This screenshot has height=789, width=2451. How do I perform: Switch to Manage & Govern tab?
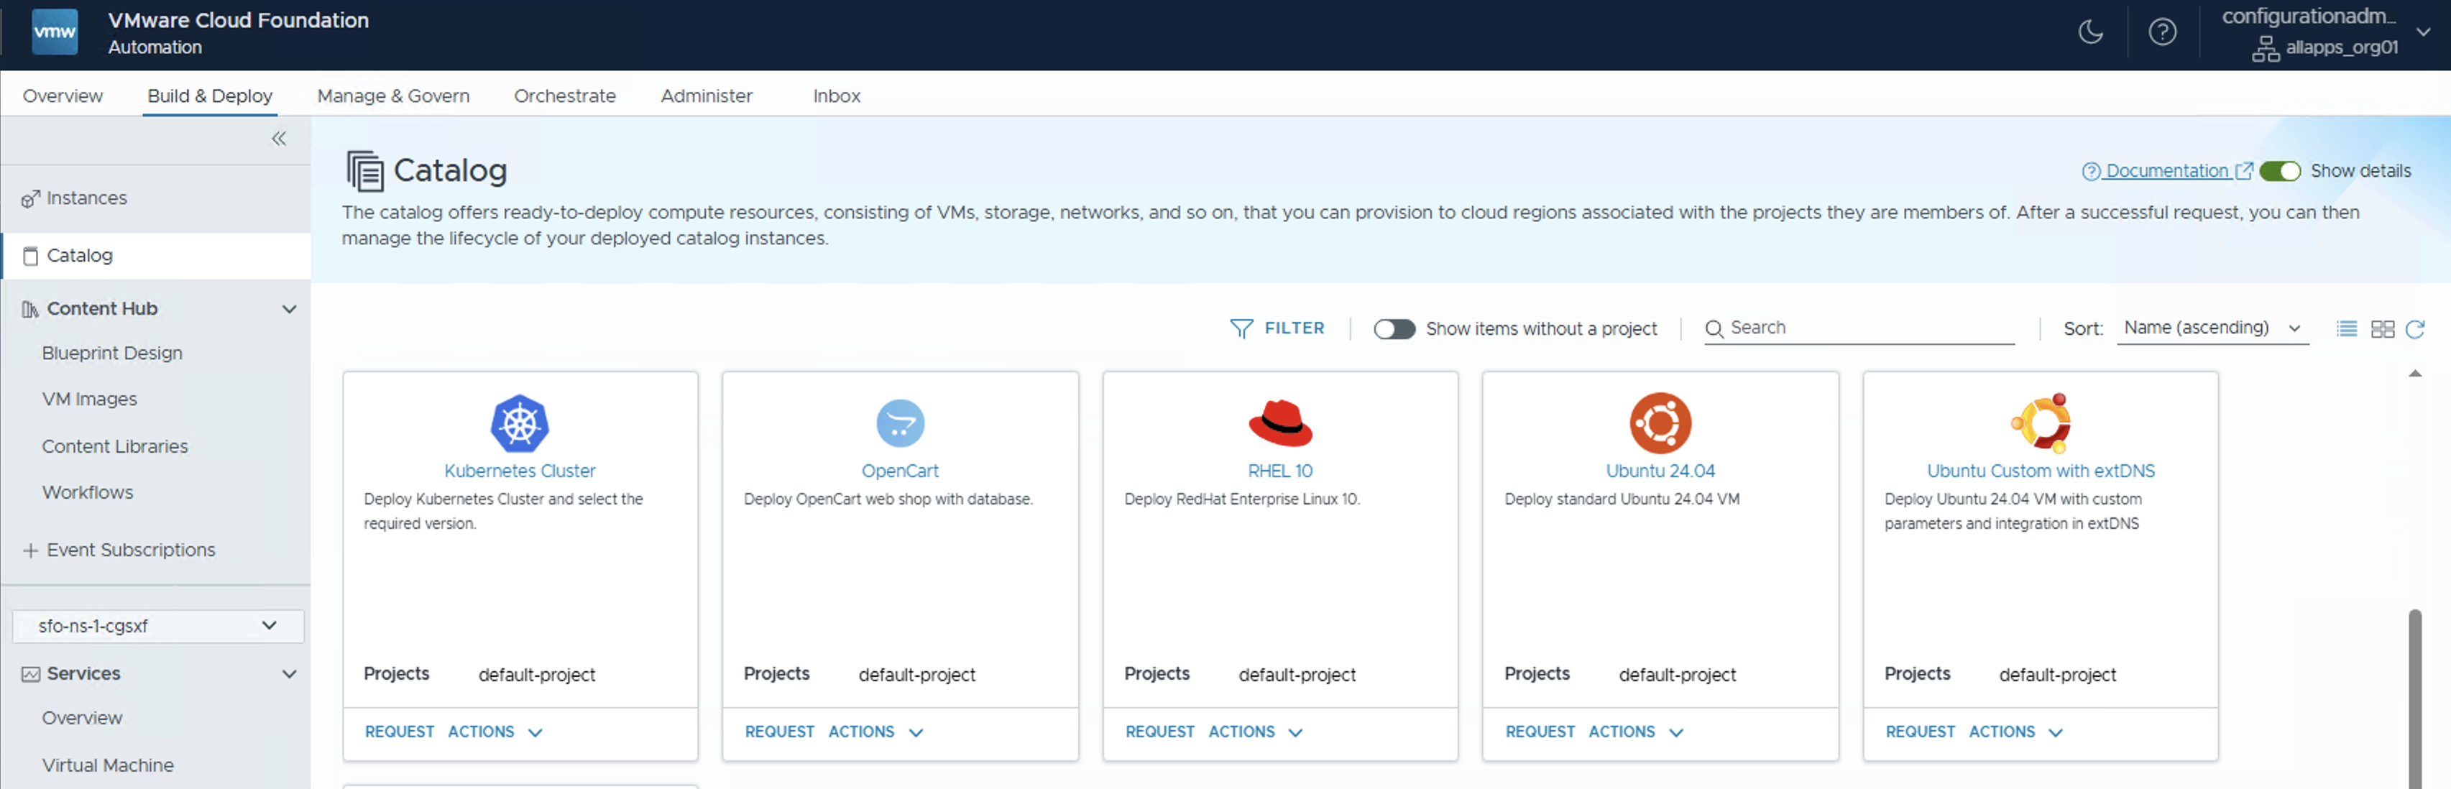point(393,96)
